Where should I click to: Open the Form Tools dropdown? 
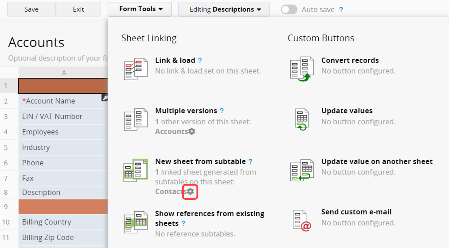(x=140, y=9)
